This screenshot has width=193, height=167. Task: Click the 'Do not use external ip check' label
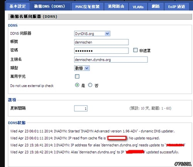coord(32,86)
